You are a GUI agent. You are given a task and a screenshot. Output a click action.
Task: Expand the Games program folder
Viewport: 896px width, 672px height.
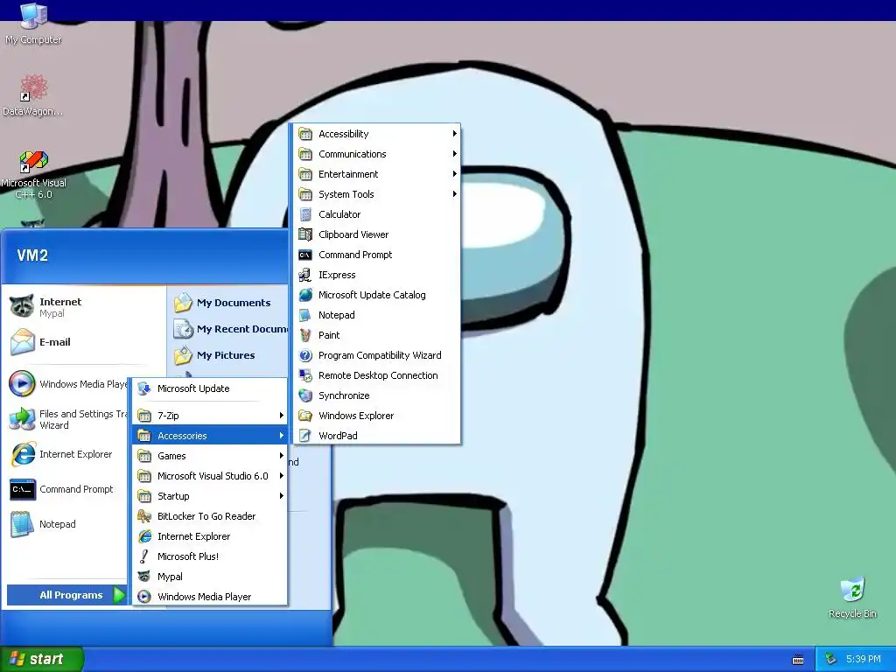(x=210, y=456)
